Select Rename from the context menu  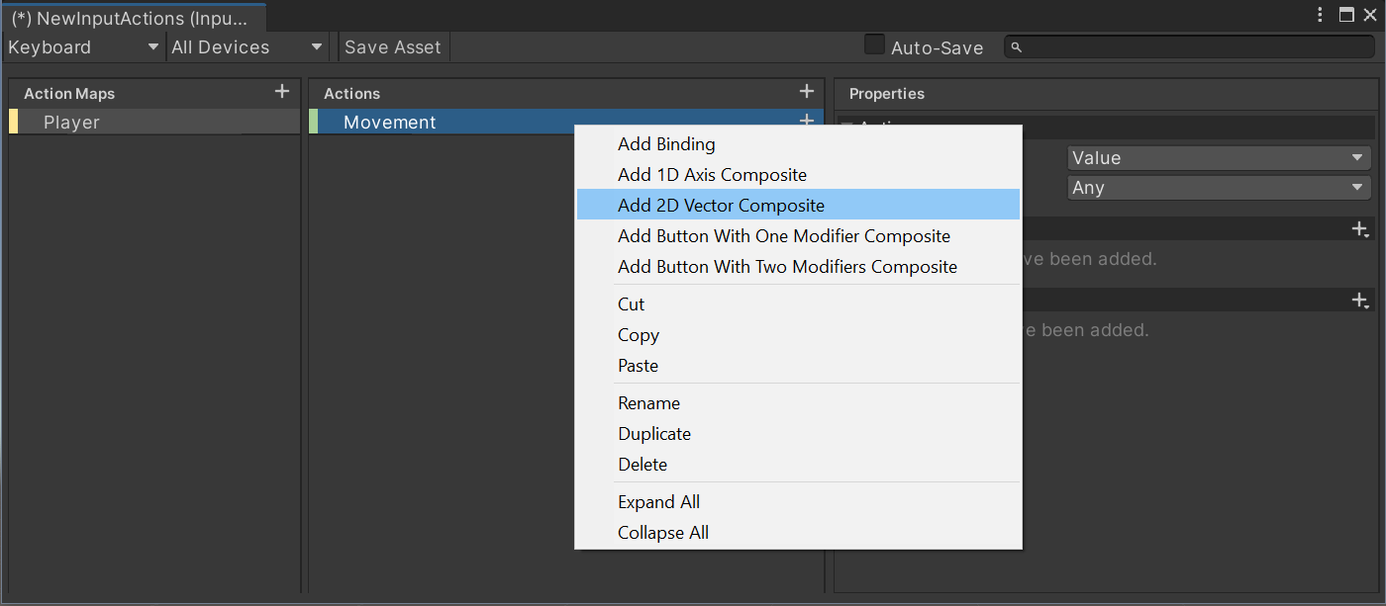pyautogui.click(x=648, y=402)
